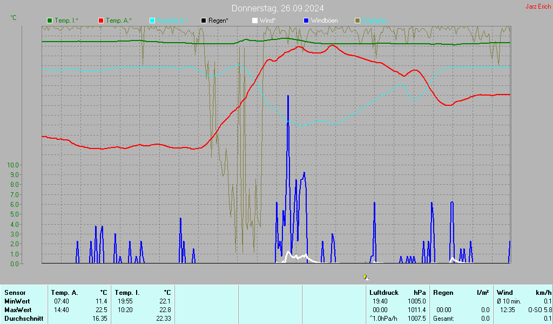
Task: Click the 'Temp. I.' column header
Action: click(x=127, y=293)
